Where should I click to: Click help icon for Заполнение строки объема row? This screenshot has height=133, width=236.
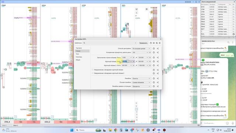(x=154, y=58)
